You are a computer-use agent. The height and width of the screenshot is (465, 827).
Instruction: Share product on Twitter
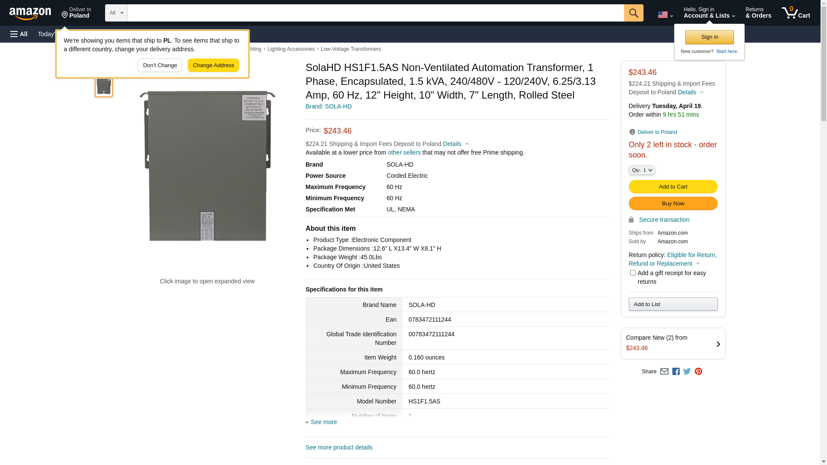pyautogui.click(x=687, y=372)
